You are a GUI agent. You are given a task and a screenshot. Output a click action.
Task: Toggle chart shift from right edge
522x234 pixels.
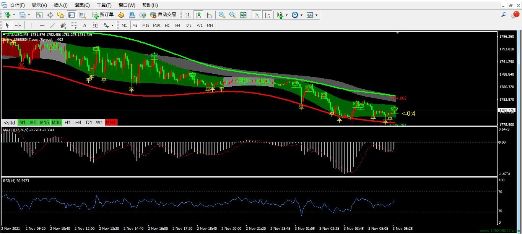pos(267,15)
